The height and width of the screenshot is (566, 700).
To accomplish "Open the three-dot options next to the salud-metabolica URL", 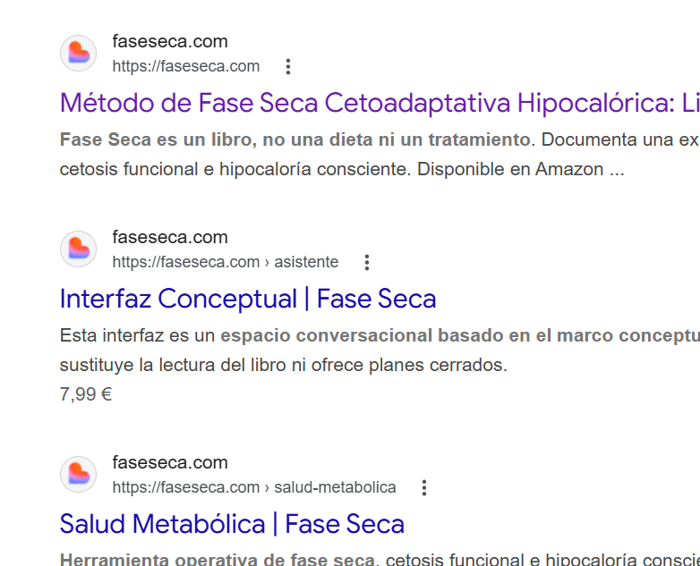I will point(423,487).
